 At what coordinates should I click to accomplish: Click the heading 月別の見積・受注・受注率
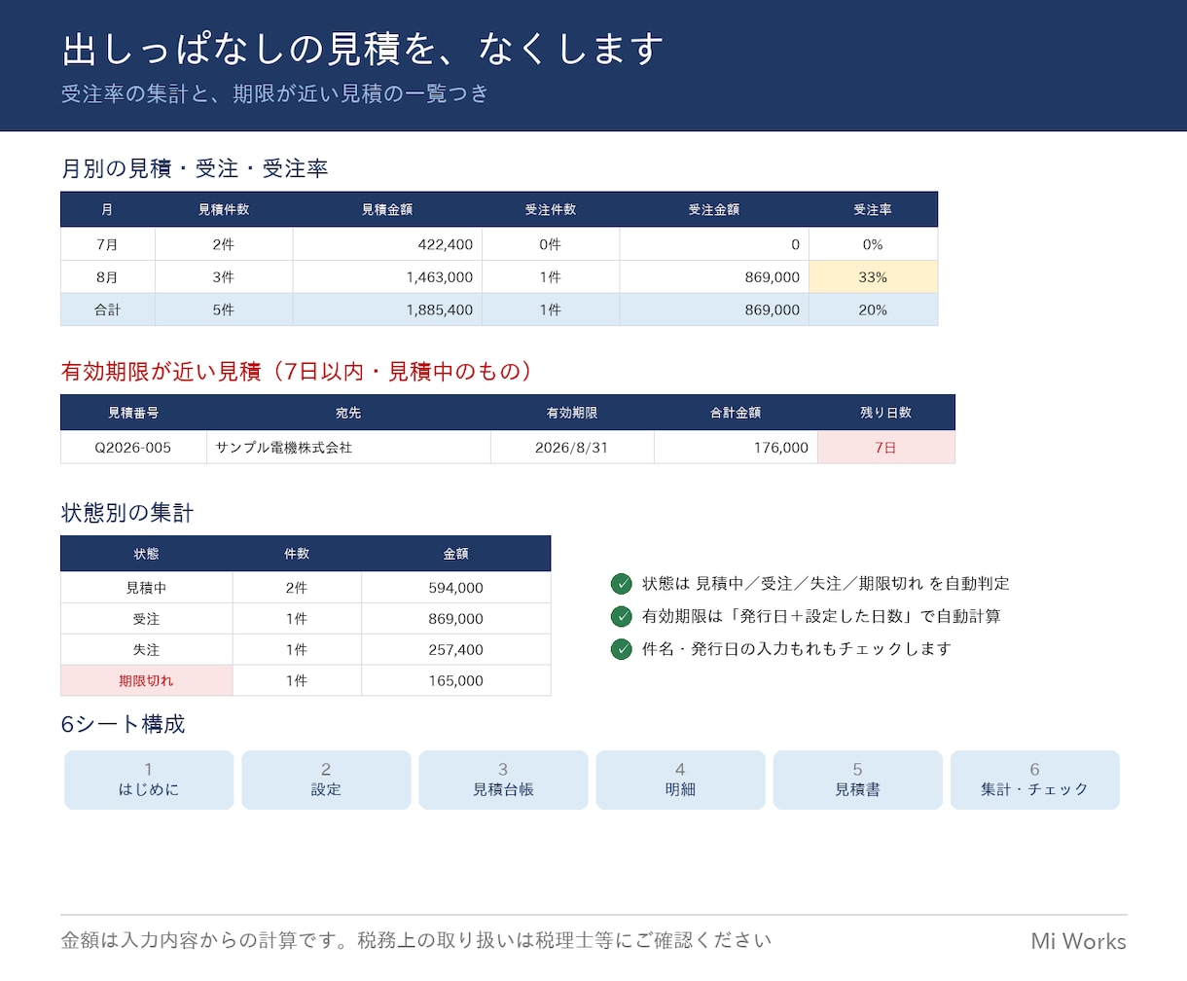(x=195, y=168)
